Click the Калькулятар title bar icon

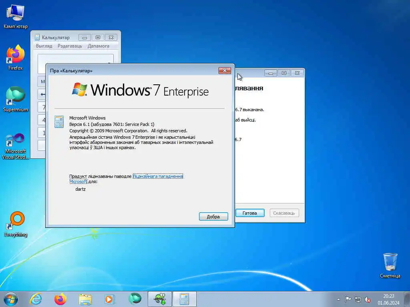37,38
